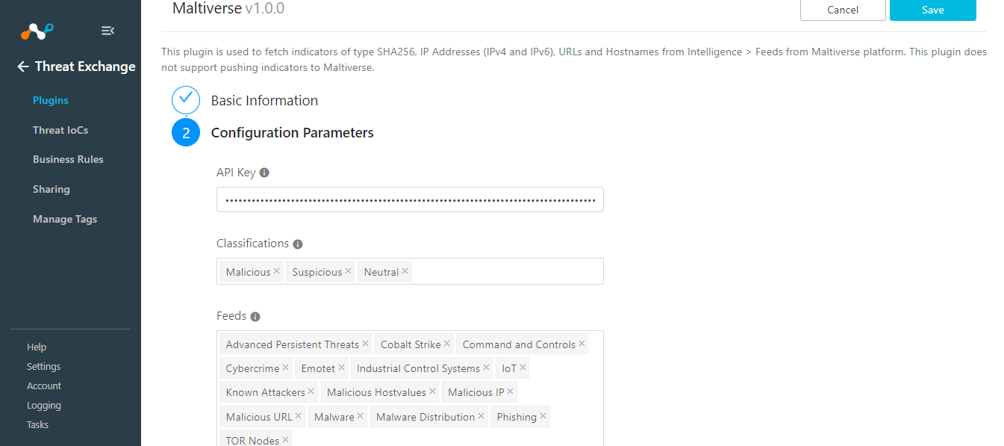Remove the Emotet feed tag
Image resolution: width=1004 pixels, height=446 pixels.
(x=342, y=368)
